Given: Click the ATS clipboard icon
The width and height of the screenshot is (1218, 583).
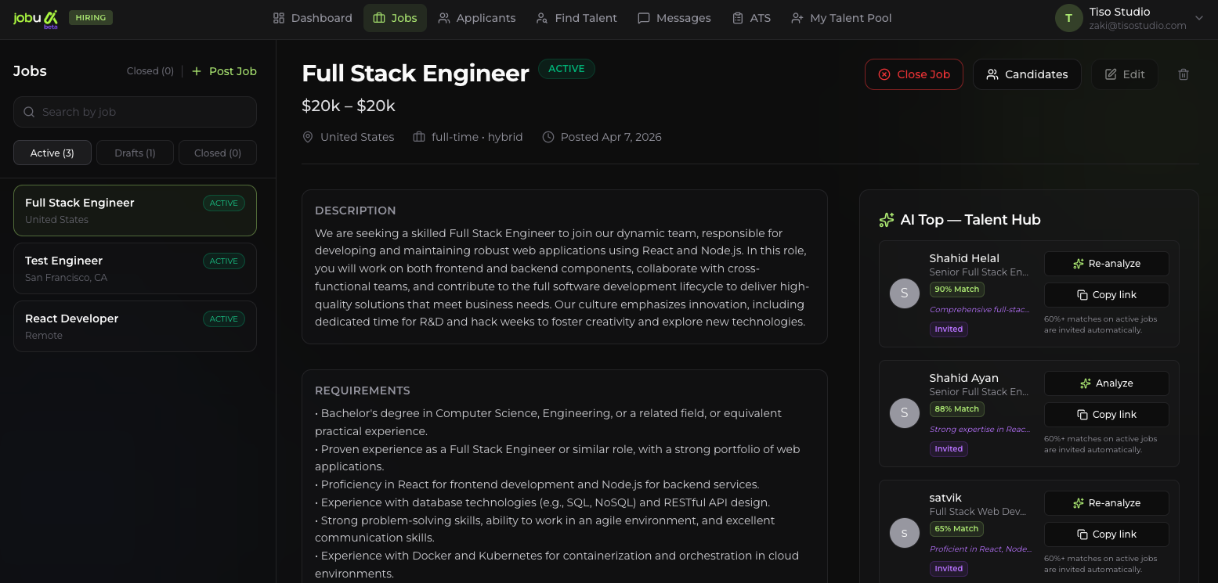Looking at the screenshot, I should (x=738, y=18).
